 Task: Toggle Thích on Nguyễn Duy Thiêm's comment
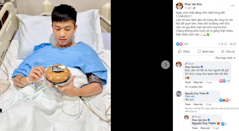click(188, 104)
